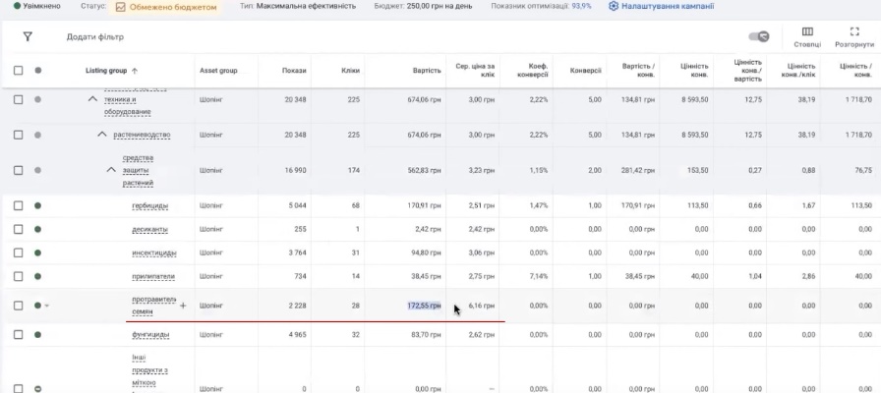Click gear icon beside Налаштування кампанії
This screenshot has height=393, width=881.
614,6
